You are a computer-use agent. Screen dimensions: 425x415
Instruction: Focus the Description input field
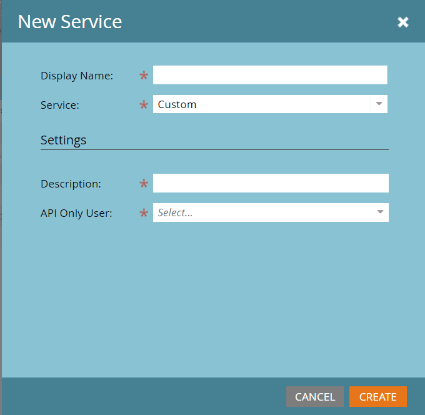pyautogui.click(x=271, y=183)
